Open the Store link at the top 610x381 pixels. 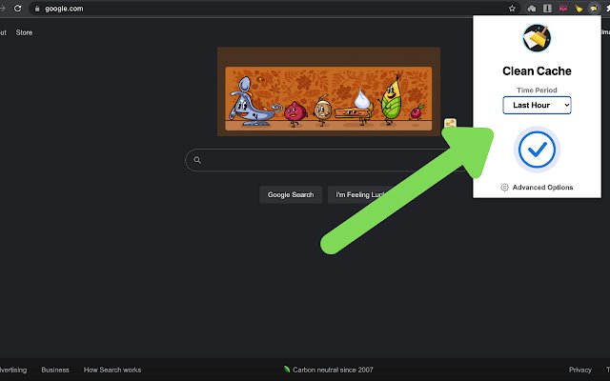[x=24, y=32]
